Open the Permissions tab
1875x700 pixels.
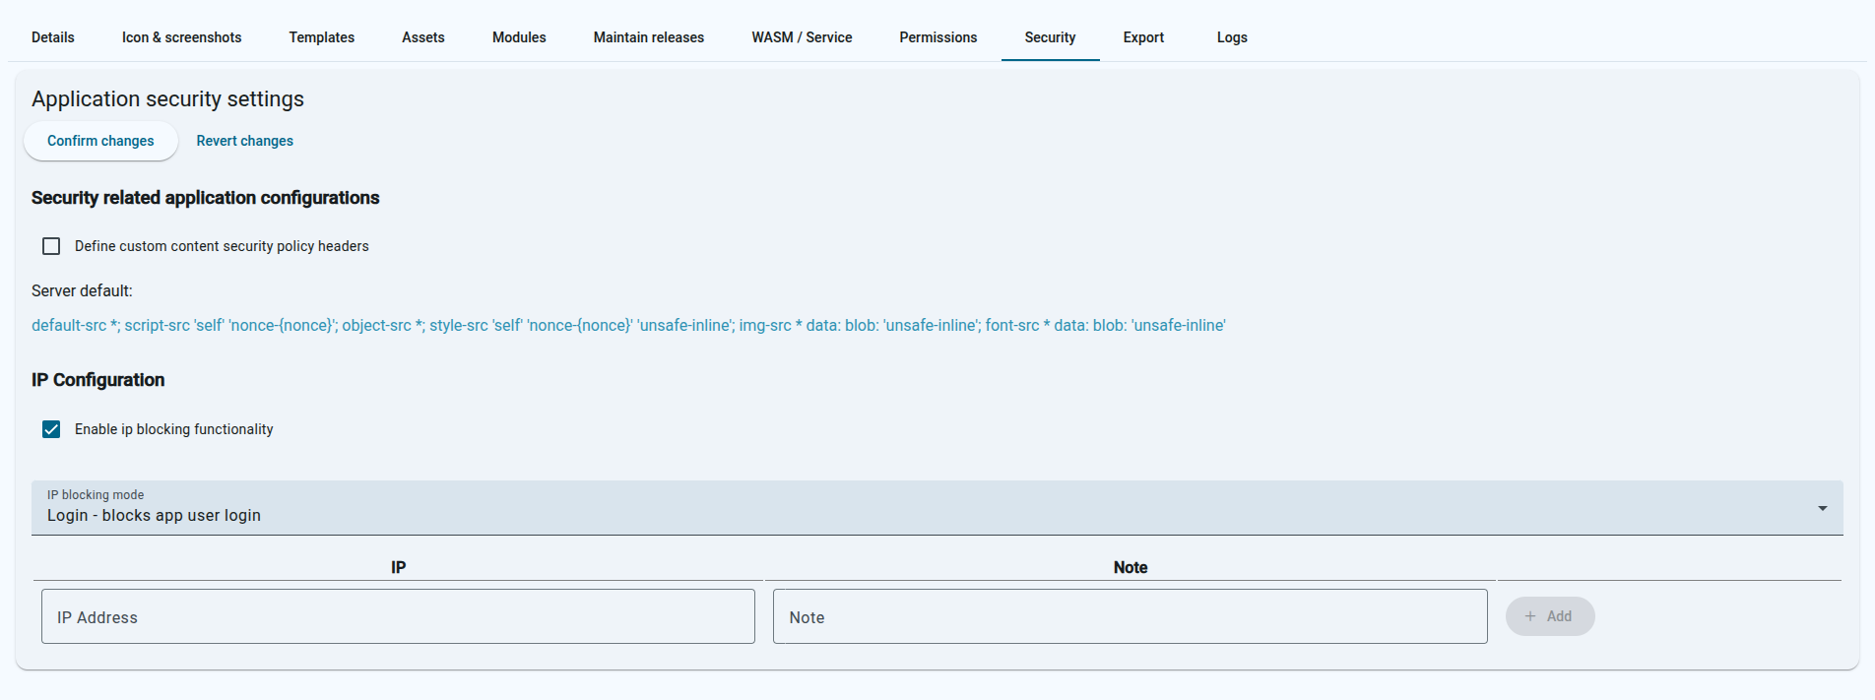[937, 37]
